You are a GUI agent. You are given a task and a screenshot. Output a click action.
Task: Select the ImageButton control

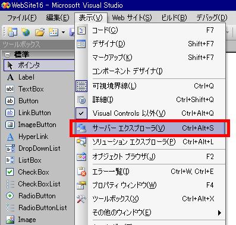[39, 125]
